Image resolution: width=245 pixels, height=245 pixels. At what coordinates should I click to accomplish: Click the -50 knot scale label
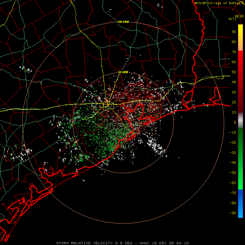tap(233, 173)
